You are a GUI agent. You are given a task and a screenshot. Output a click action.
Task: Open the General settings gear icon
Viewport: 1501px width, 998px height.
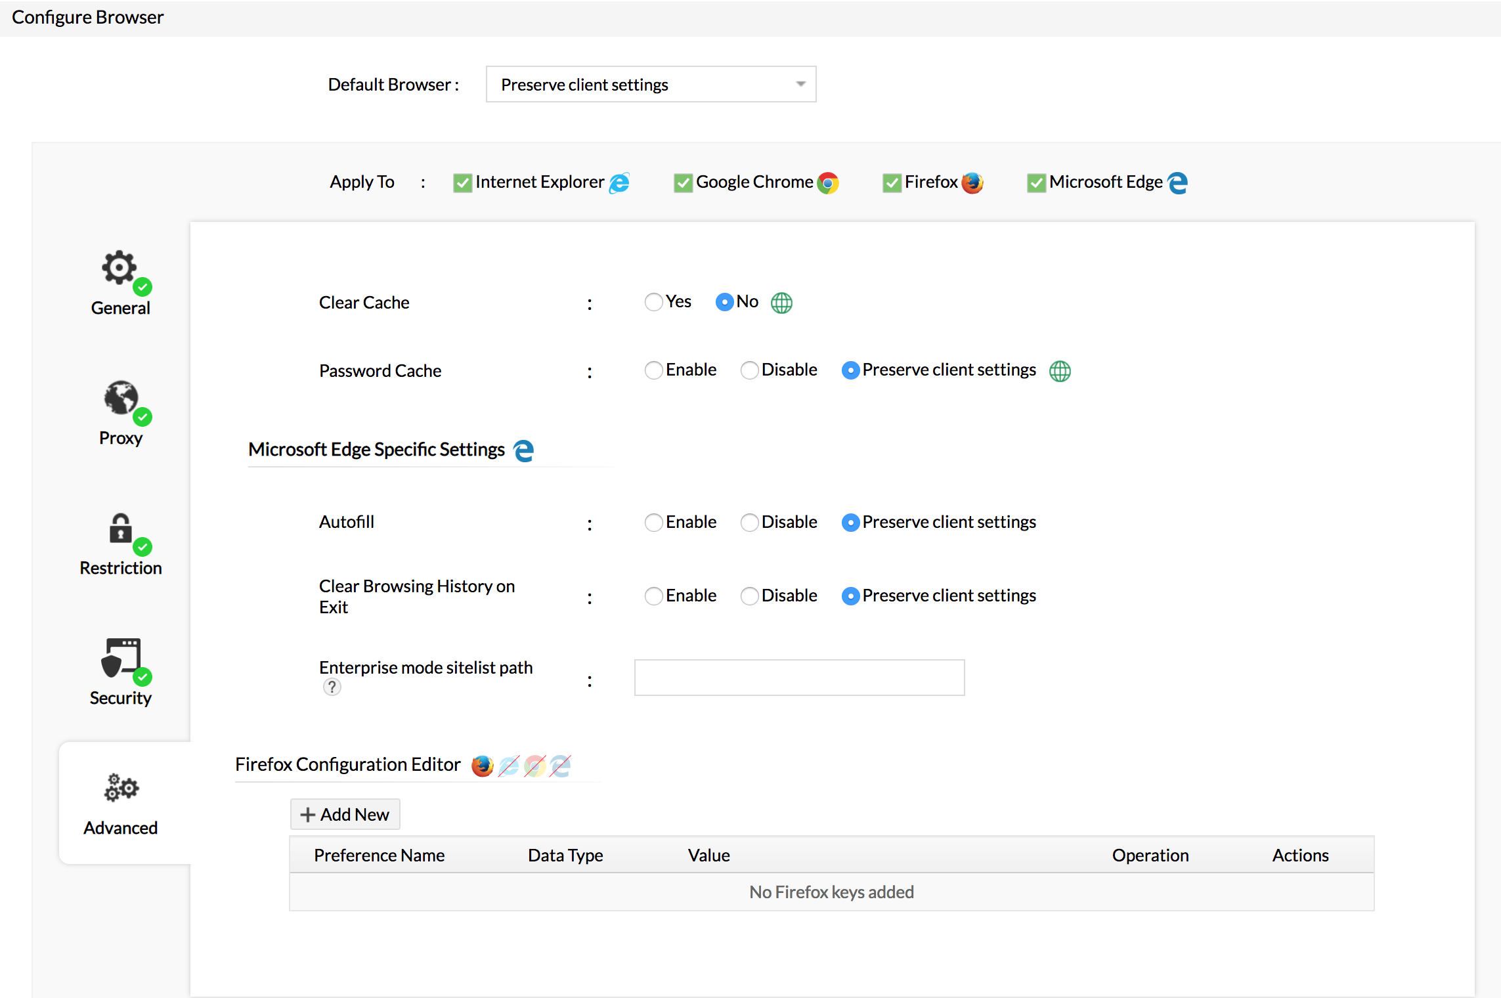[120, 268]
